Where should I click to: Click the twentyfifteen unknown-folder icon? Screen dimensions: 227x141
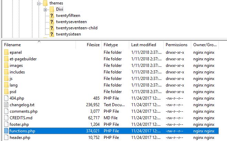[x=52, y=16]
